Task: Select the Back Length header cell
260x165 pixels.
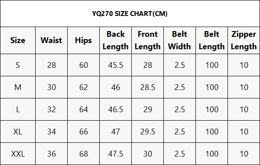Action: pyautogui.click(x=116, y=40)
